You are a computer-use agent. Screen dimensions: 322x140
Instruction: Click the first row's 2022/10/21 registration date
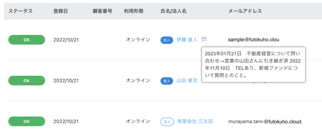(x=66, y=40)
